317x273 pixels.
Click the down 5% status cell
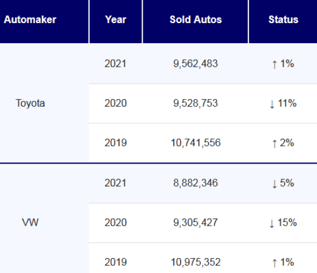[283, 183]
